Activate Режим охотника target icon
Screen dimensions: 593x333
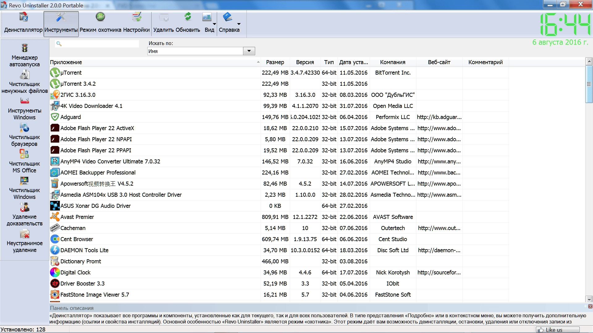tap(100, 17)
